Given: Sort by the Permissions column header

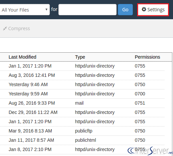Looking at the screenshot, I should coord(147,57).
